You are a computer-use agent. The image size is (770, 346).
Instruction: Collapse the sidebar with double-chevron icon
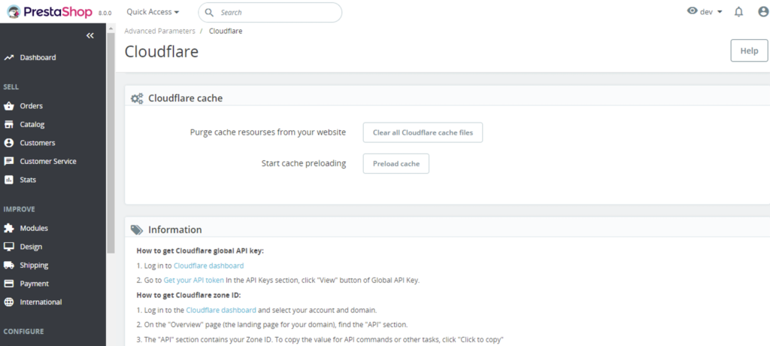click(x=90, y=35)
